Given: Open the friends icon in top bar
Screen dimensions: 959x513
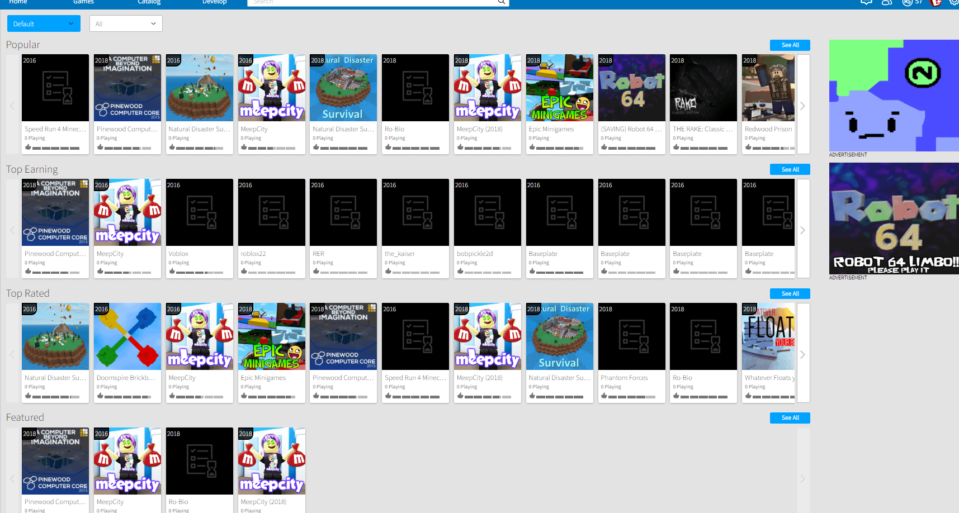Looking at the screenshot, I should (886, 2).
